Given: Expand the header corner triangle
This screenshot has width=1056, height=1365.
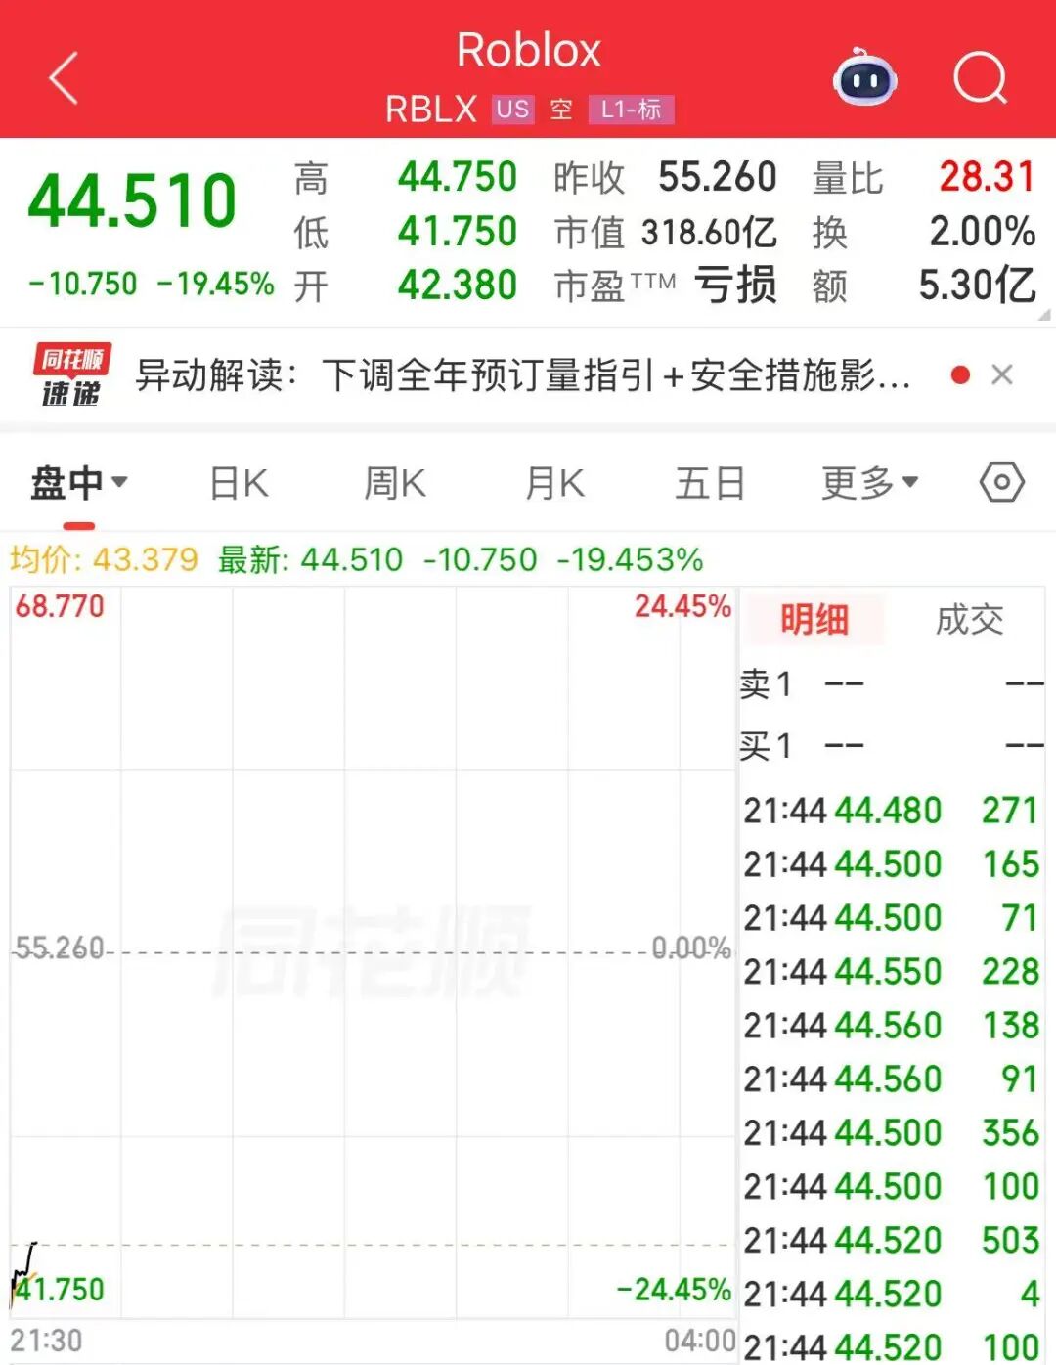Looking at the screenshot, I should coord(1044,315).
